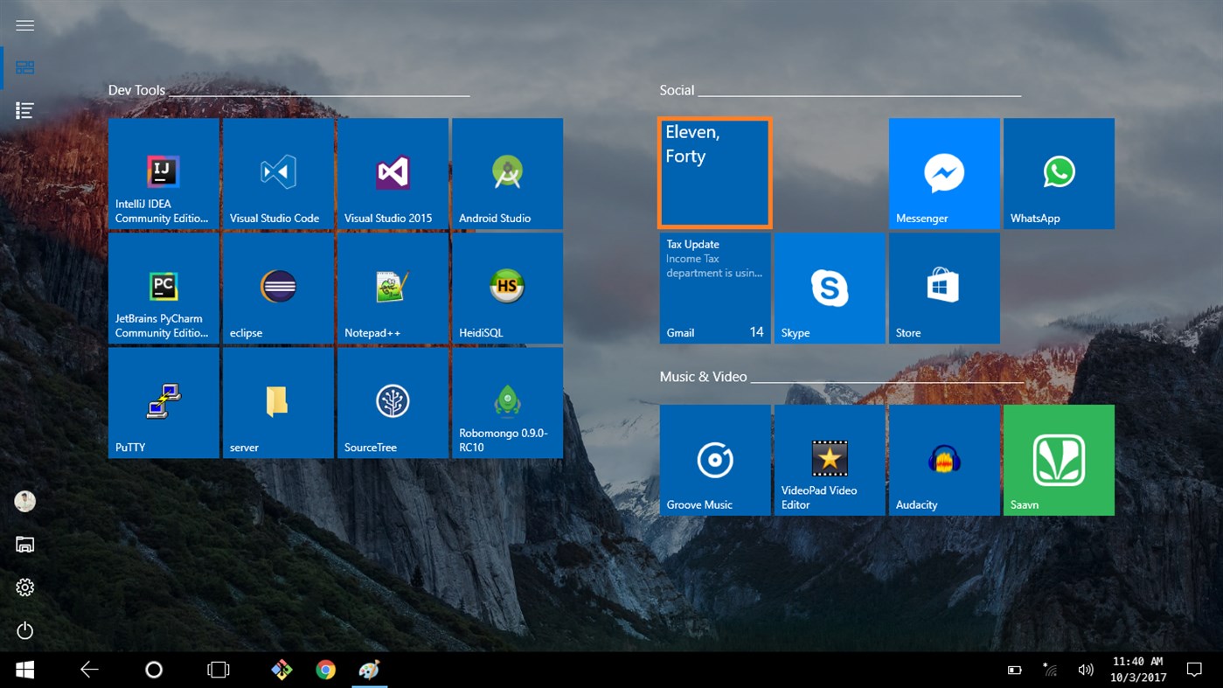
Task: Open SourceTree from Dev Tools
Action: [x=393, y=401]
